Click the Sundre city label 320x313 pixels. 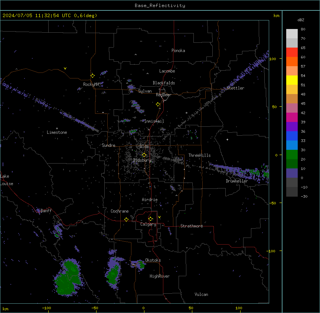click(108, 145)
